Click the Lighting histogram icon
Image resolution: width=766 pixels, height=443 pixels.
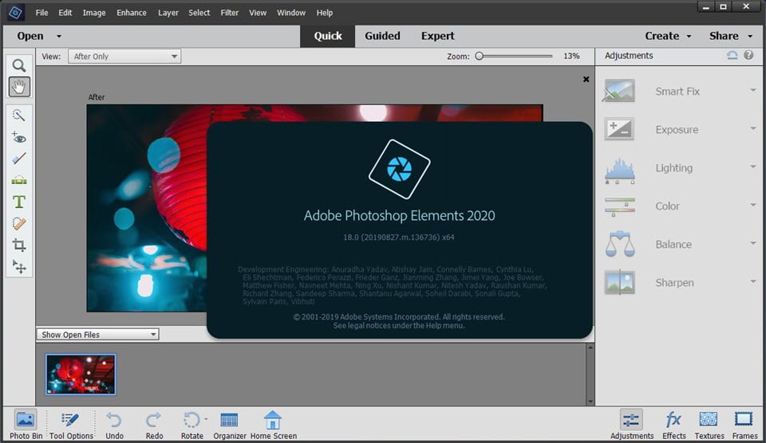tap(619, 170)
